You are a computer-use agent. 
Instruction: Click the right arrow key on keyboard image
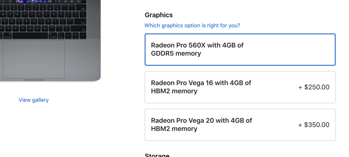pos(83,36)
